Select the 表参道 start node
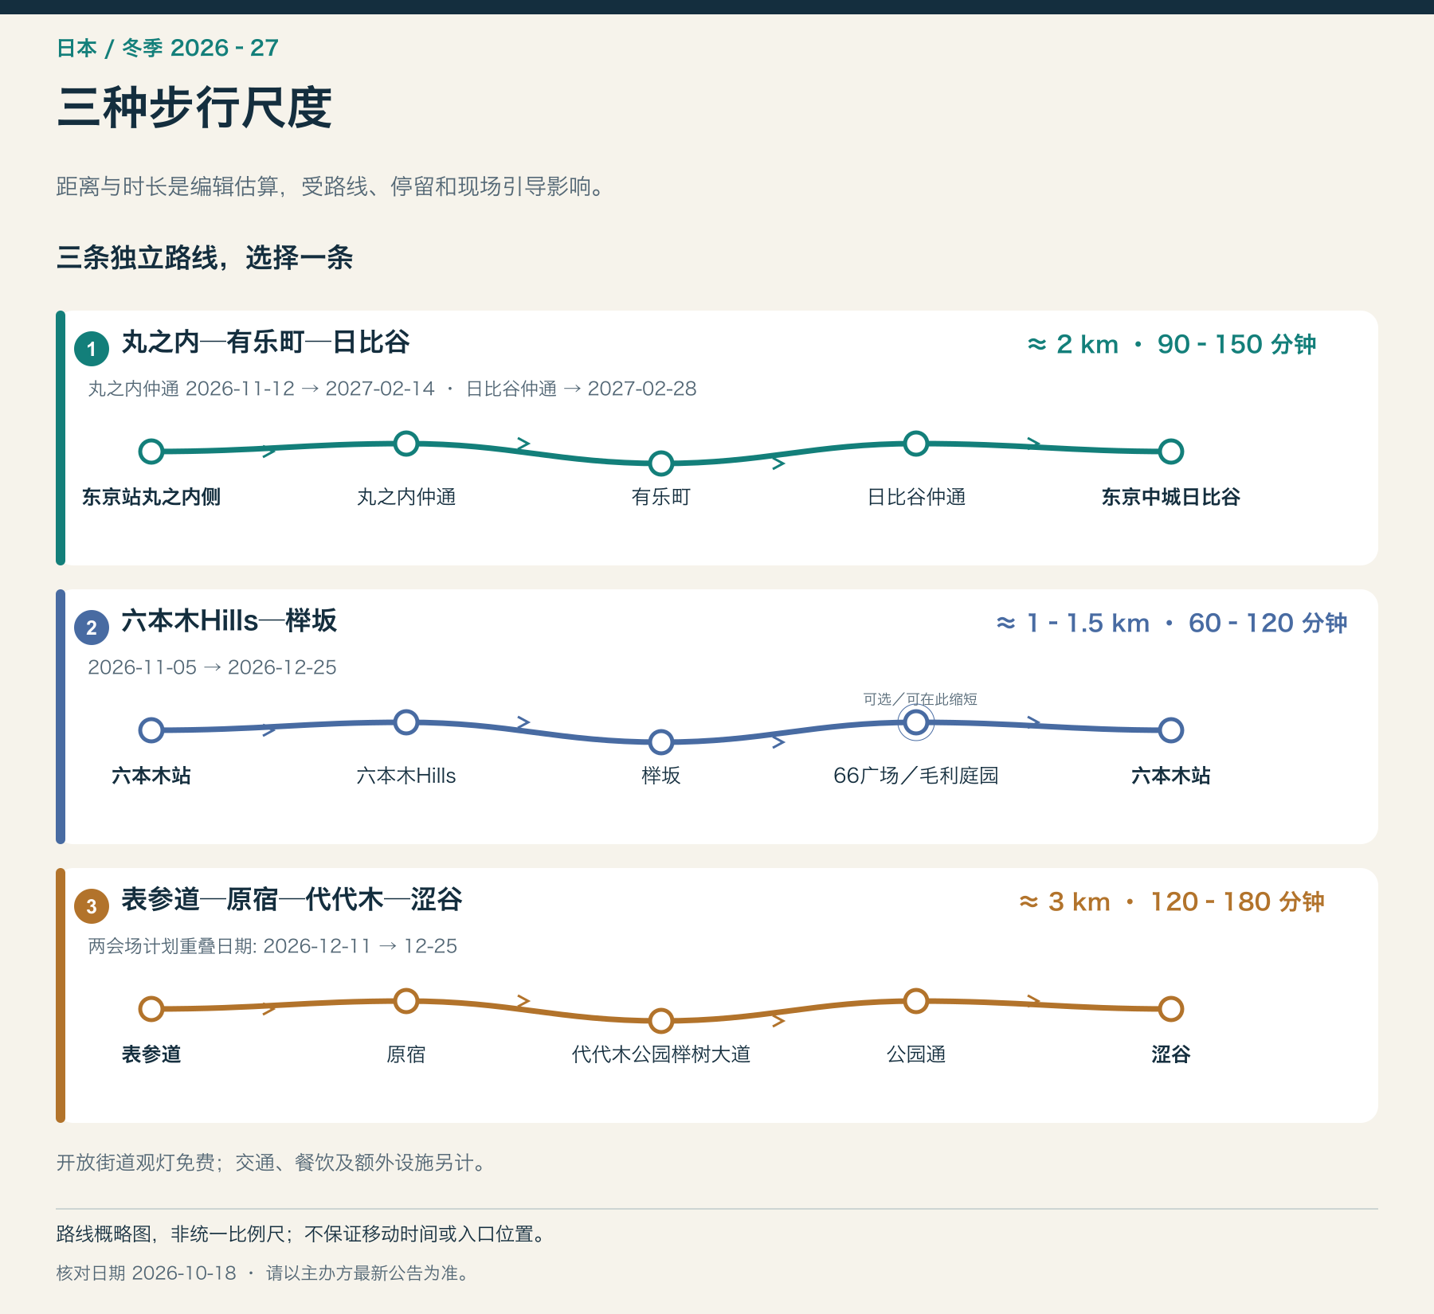This screenshot has height=1314, width=1434. [x=151, y=1009]
